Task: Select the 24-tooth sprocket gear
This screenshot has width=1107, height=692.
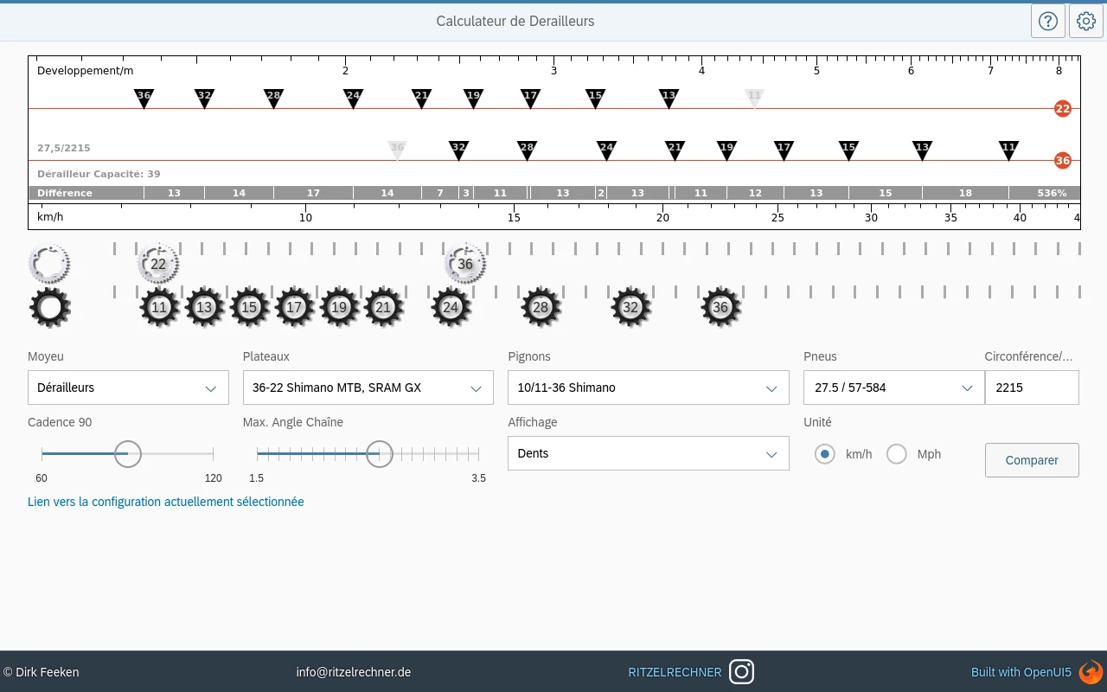Action: (x=451, y=307)
